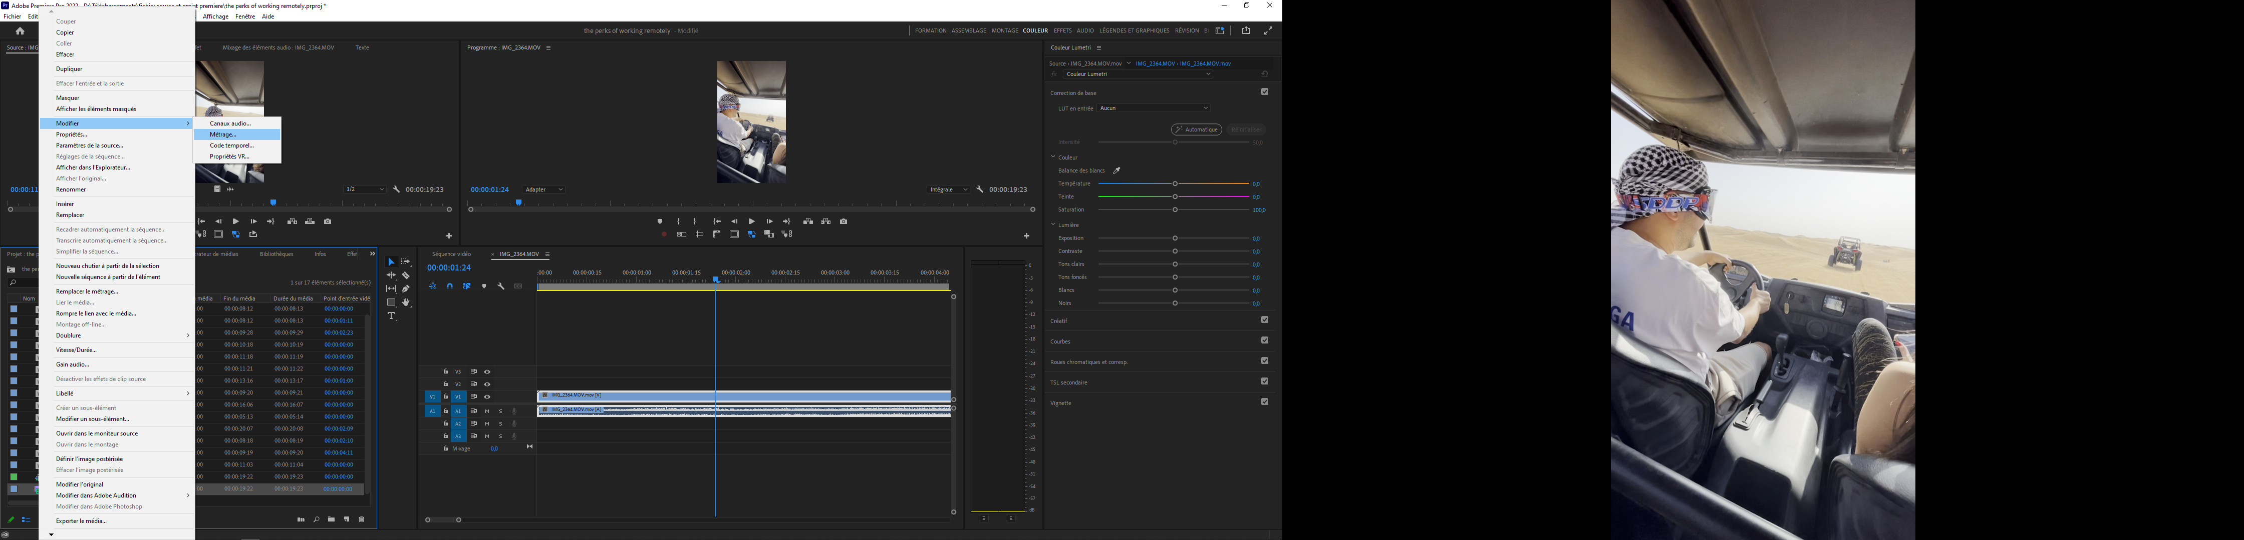Viewport: 2244px width, 540px height.
Task: Click the Program monitor Export Frame camera icon
Action: (x=843, y=221)
